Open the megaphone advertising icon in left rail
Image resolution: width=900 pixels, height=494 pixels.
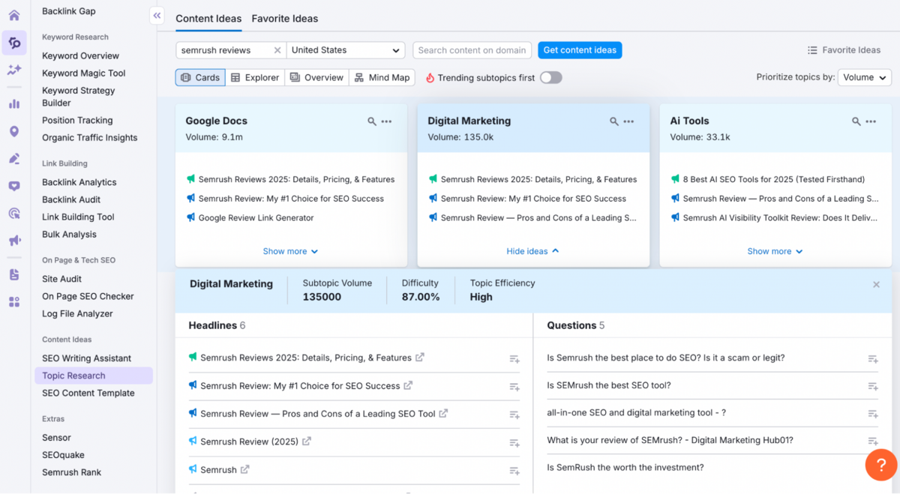[x=14, y=241]
